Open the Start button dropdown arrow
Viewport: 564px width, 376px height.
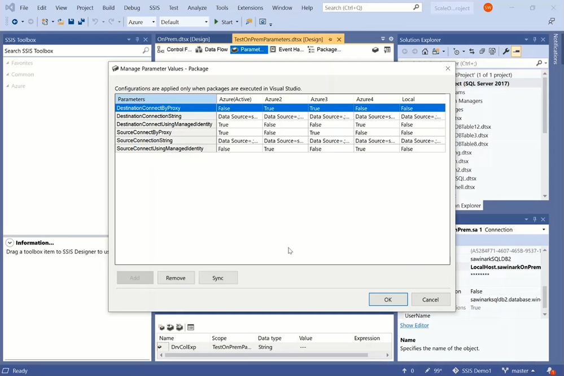coord(237,22)
